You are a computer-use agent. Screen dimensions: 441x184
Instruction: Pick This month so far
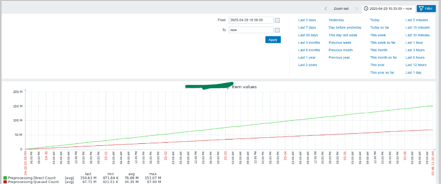[x=383, y=57]
